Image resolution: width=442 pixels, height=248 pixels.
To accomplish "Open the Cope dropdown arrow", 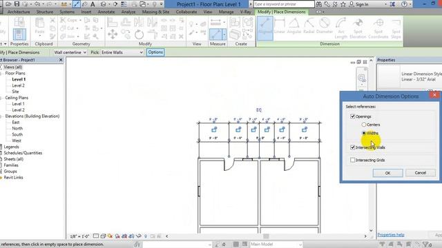I will (x=80, y=20).
